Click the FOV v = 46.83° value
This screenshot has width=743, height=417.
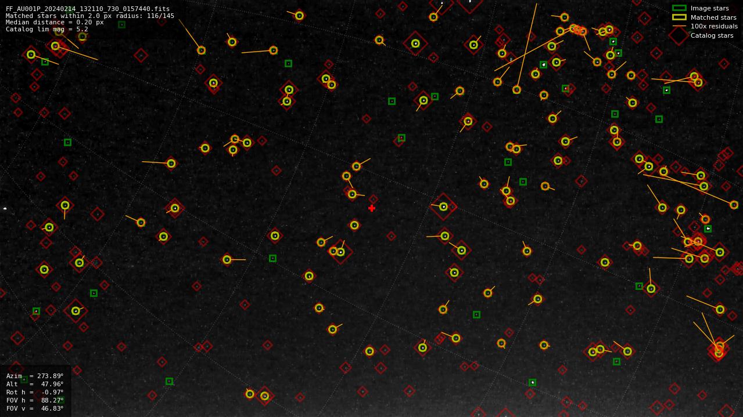pos(35,408)
